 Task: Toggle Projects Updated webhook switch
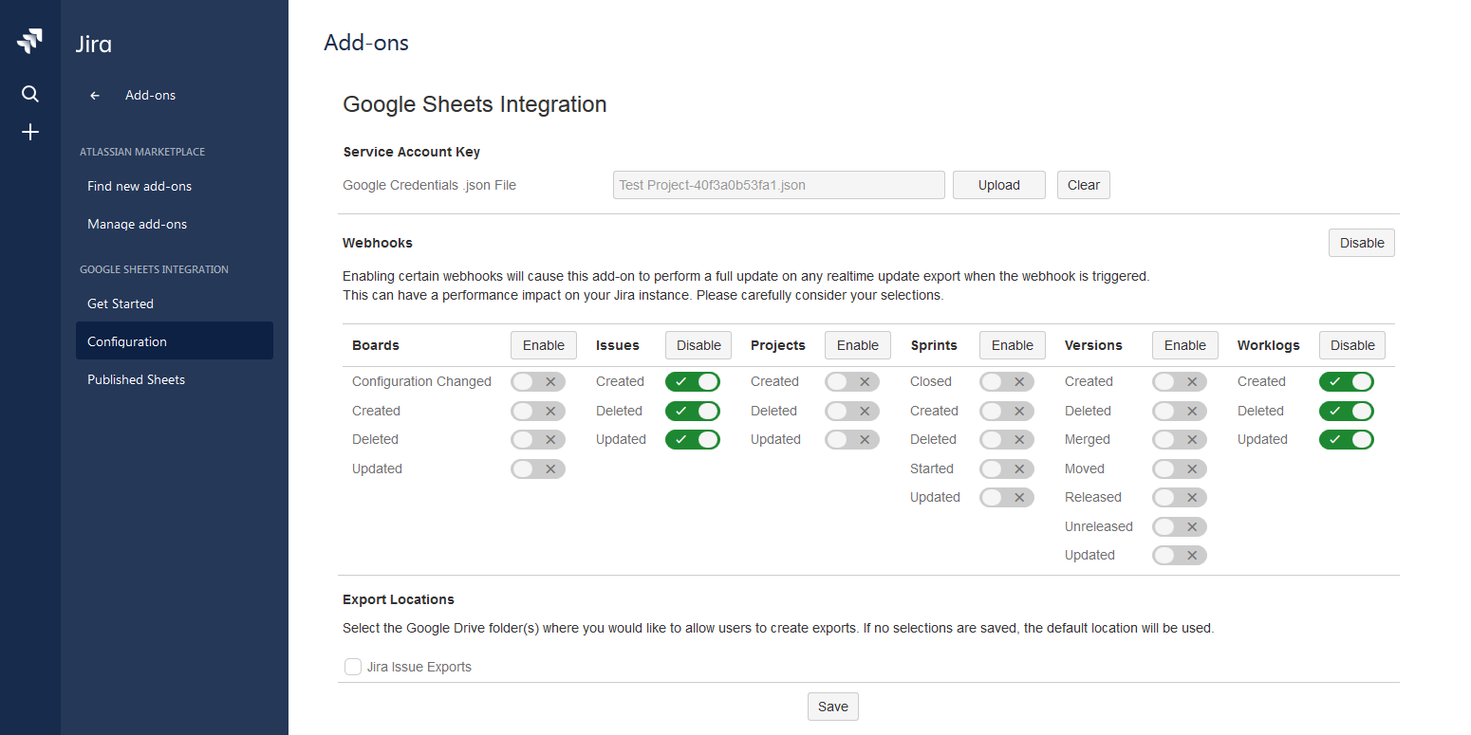point(851,440)
